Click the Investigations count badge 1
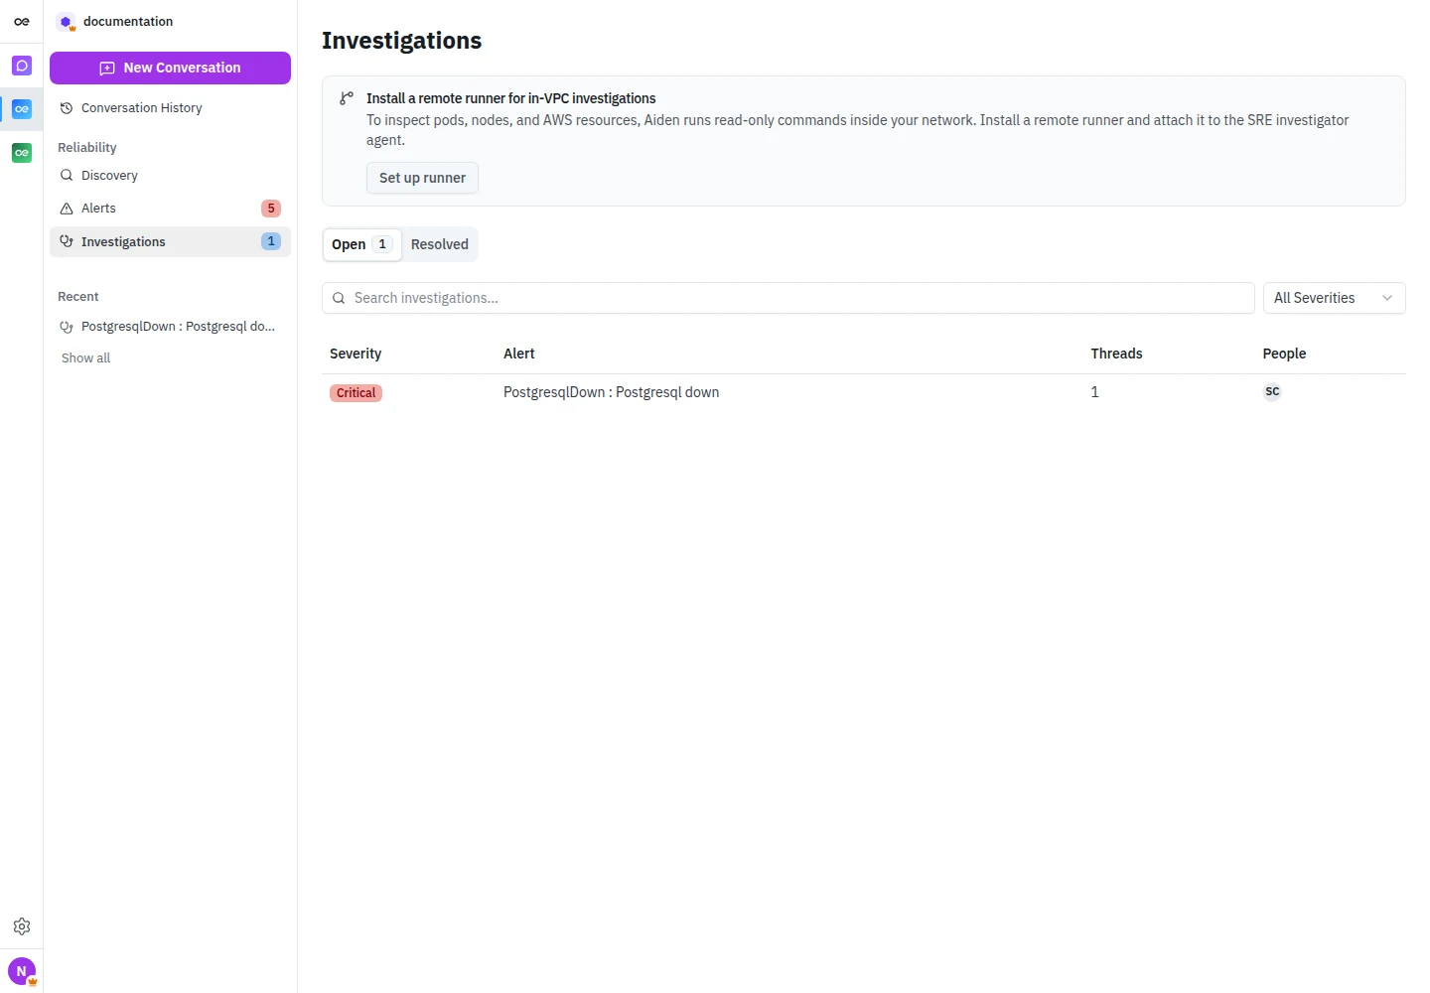Viewport: 1430px width, 993px height. point(271,241)
